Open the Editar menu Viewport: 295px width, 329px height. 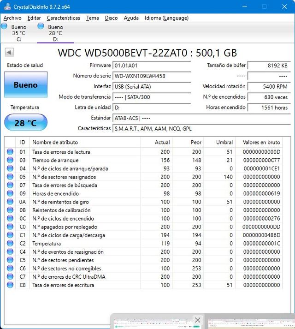pos(34,18)
